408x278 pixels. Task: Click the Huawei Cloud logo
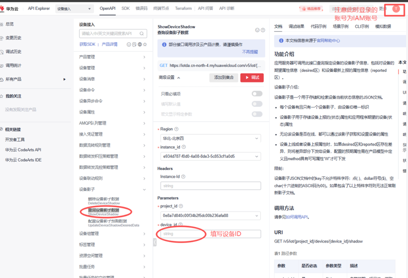[x=9, y=9]
